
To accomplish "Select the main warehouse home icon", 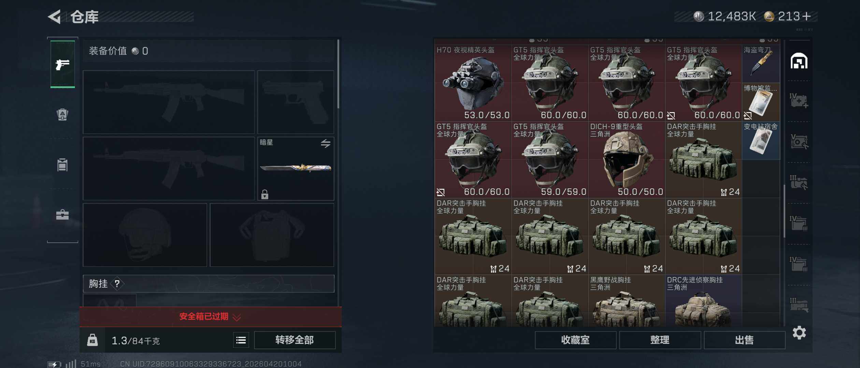I will [799, 61].
